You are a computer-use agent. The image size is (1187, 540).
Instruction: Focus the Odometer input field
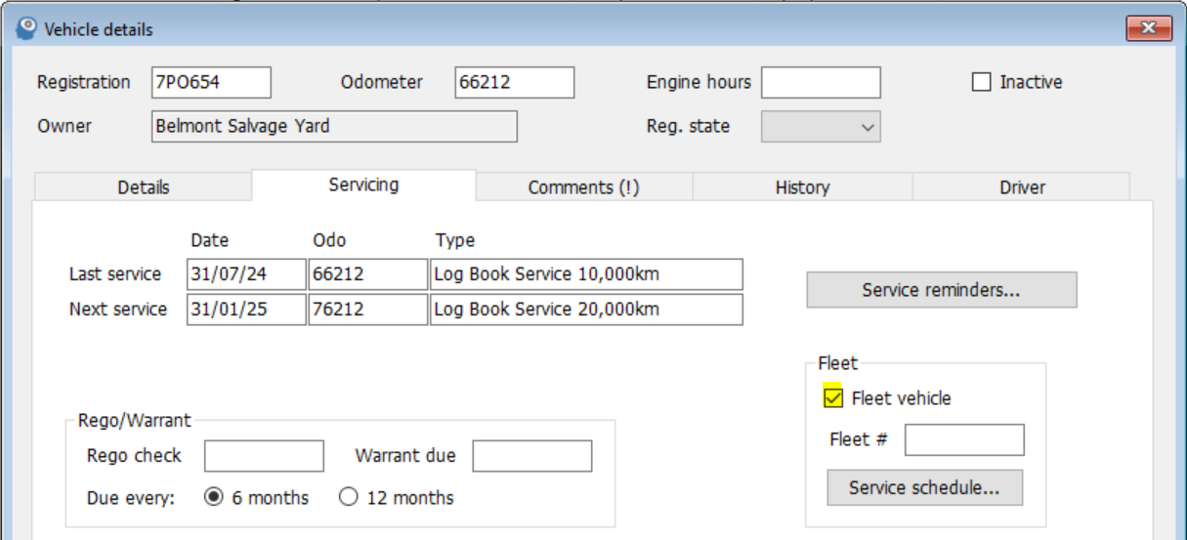(x=514, y=83)
